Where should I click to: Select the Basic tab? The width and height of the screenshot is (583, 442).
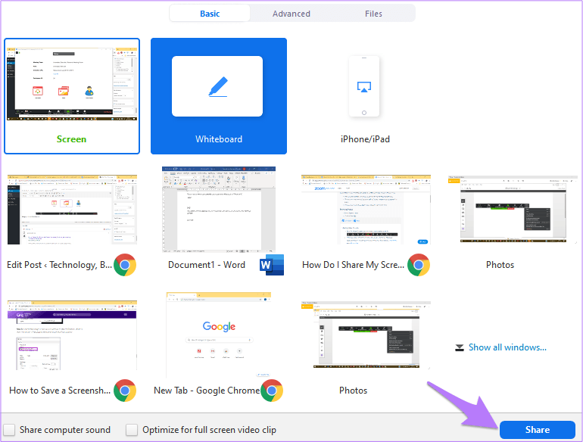click(x=210, y=14)
